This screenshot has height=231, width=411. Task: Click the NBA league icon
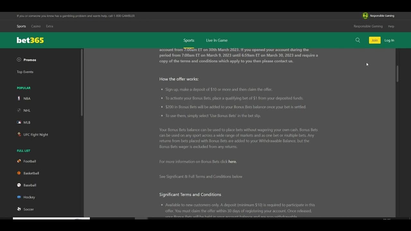19,98
